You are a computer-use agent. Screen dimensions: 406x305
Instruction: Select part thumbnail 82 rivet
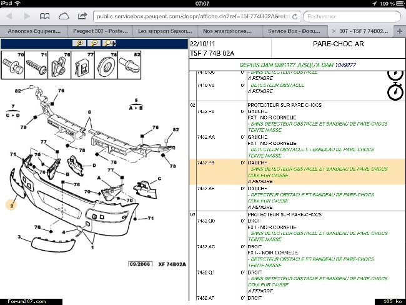[x=129, y=65]
